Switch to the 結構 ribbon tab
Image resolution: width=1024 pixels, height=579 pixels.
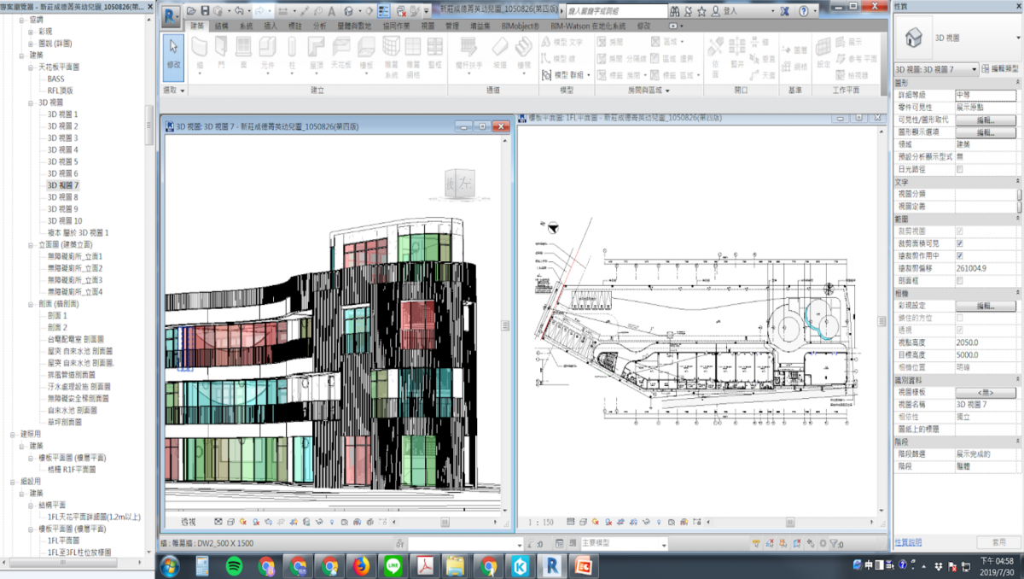[x=222, y=26]
